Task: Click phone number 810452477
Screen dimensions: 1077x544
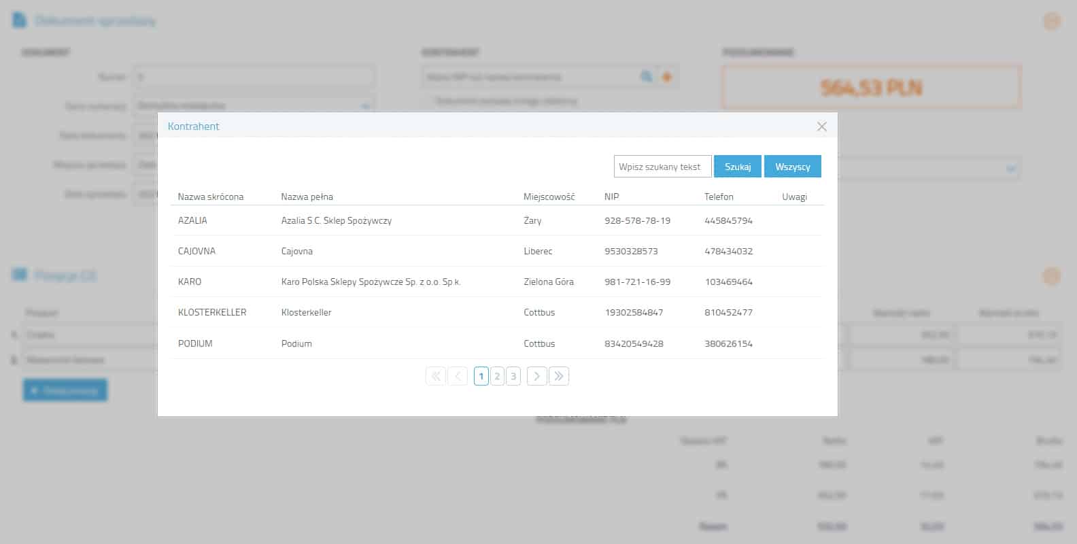Action: tap(729, 312)
